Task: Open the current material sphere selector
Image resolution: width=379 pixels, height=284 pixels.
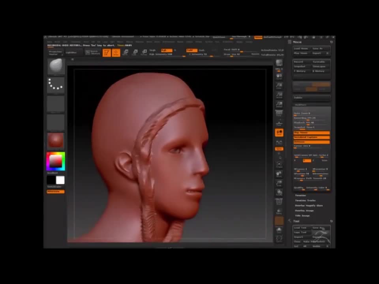Action: click(x=55, y=141)
